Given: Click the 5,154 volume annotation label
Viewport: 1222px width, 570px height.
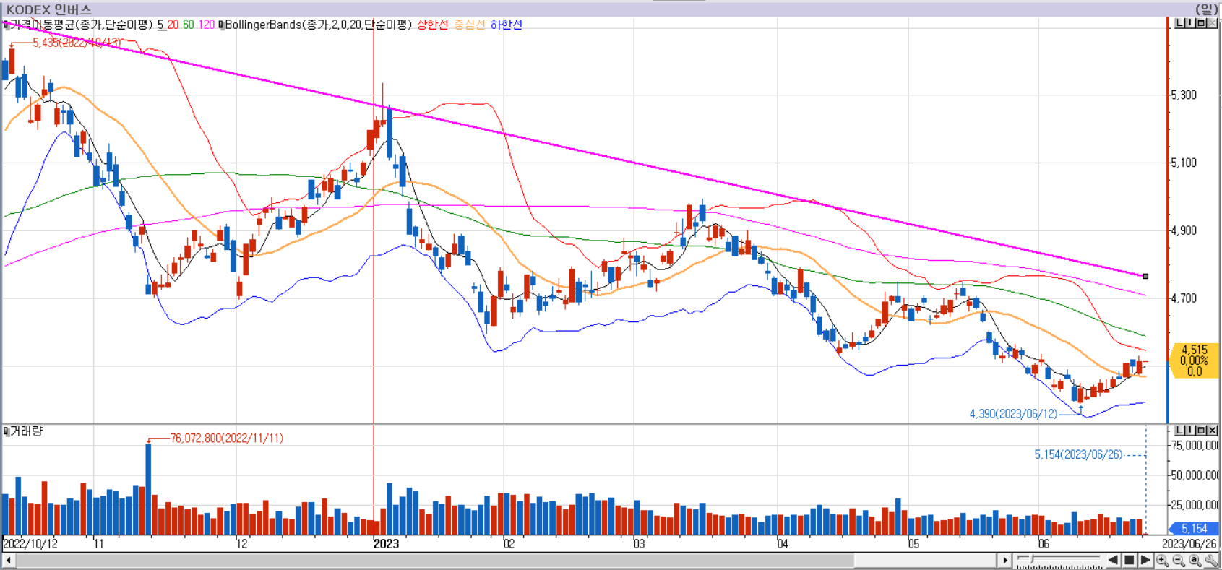Looking at the screenshot, I should pos(1078,454).
